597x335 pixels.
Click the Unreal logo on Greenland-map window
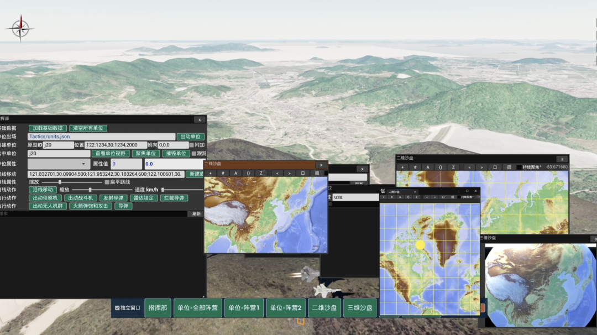pyautogui.click(x=383, y=191)
